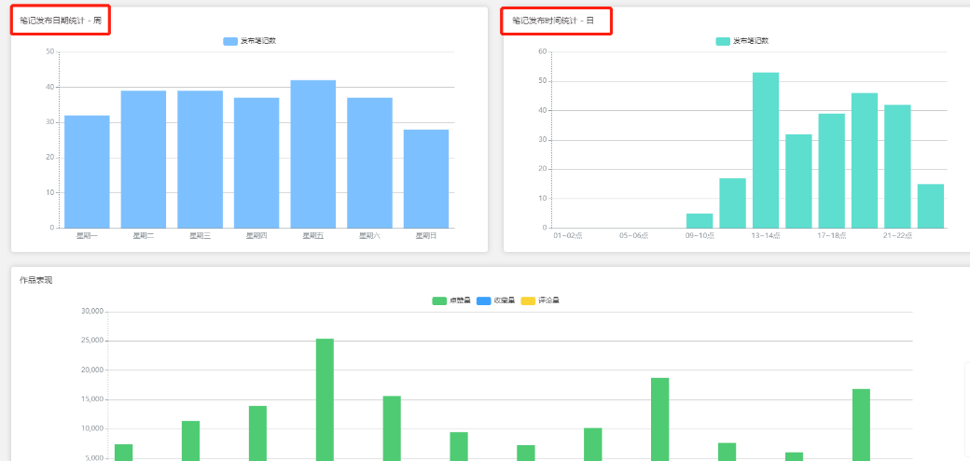Hide the 点赞量 series via its legend
This screenshot has height=461, width=970.
(451, 300)
